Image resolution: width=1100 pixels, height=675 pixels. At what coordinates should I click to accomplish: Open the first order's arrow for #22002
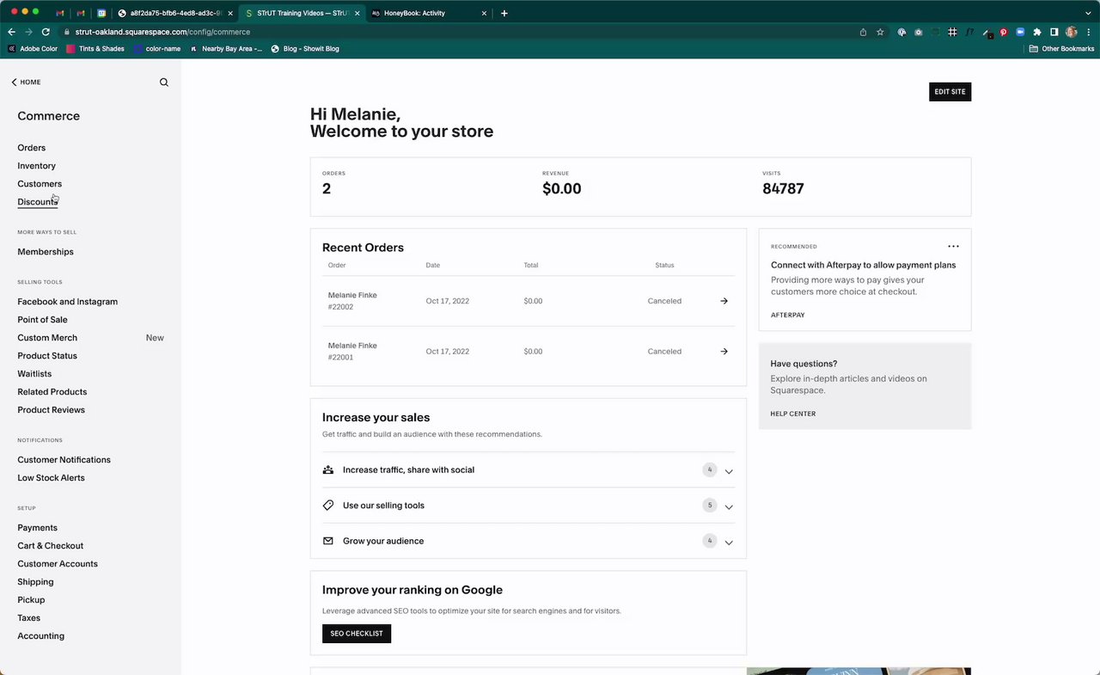tap(724, 301)
